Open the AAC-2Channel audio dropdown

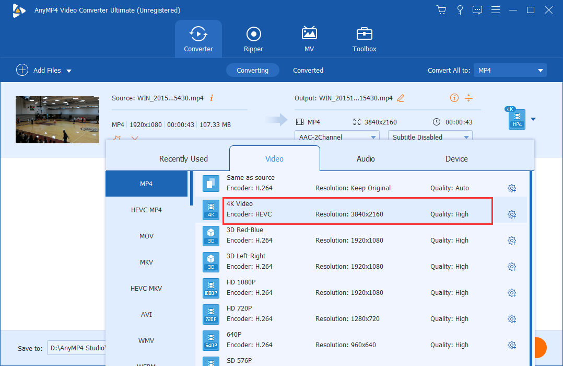(337, 136)
